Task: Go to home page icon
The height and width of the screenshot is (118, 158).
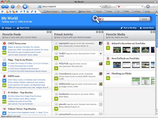Action: click(19, 7)
